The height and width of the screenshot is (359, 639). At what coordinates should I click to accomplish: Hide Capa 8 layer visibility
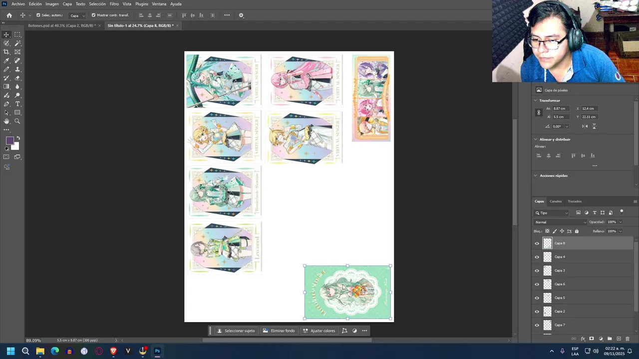537,243
